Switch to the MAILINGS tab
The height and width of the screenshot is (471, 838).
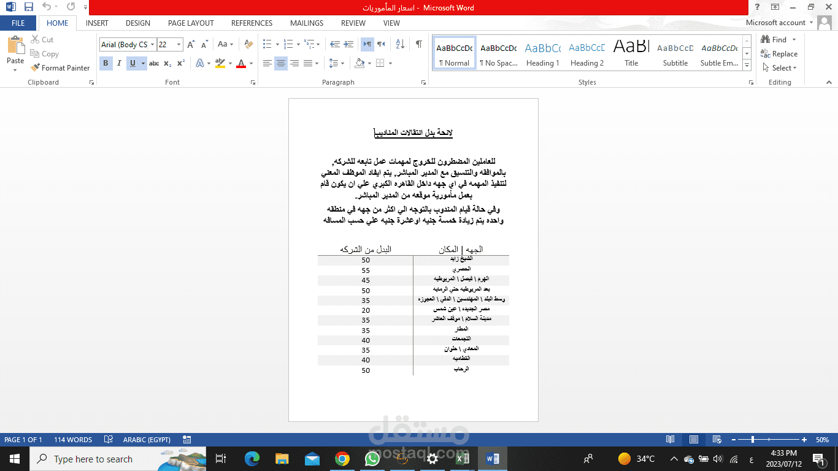pos(307,23)
